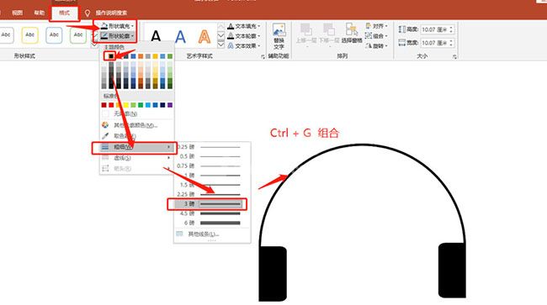Apply the orange outlined WordArt style
The image size is (547, 305).
204,36
